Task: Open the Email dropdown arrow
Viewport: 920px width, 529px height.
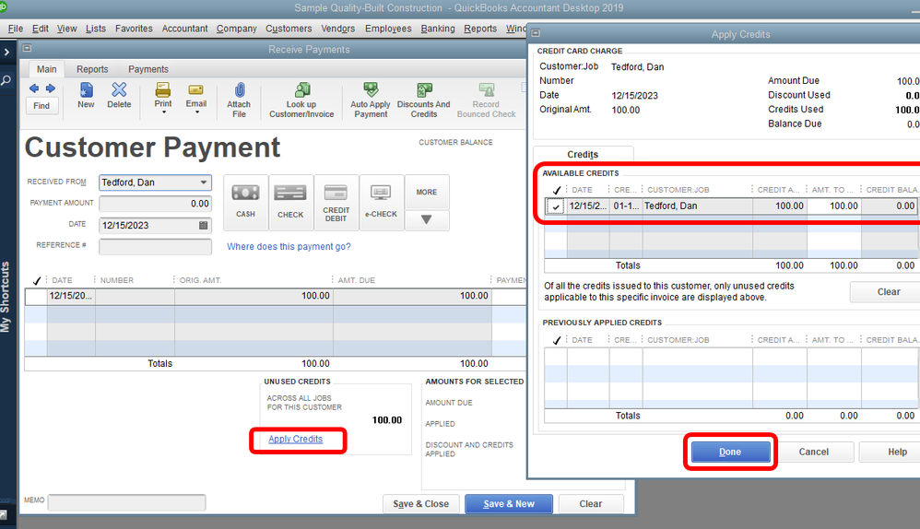Action: [x=197, y=112]
